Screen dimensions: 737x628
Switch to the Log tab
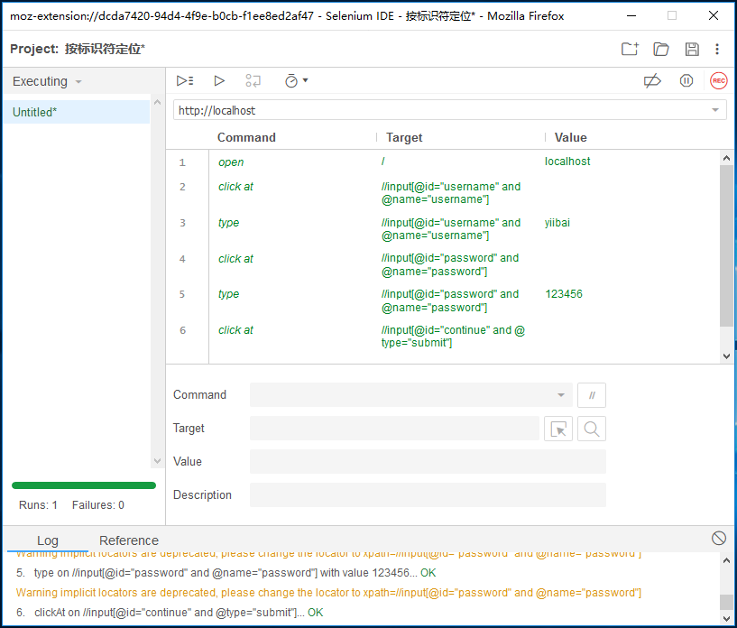(48, 540)
